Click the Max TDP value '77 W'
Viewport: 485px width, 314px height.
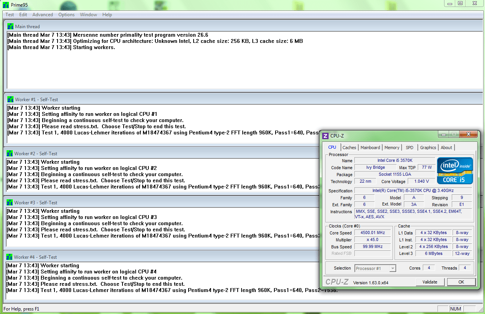coord(427,168)
